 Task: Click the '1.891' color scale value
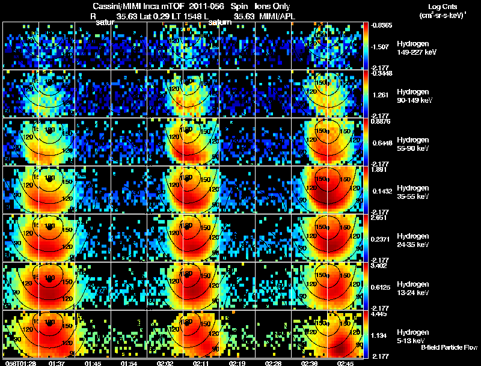[x=379, y=169]
